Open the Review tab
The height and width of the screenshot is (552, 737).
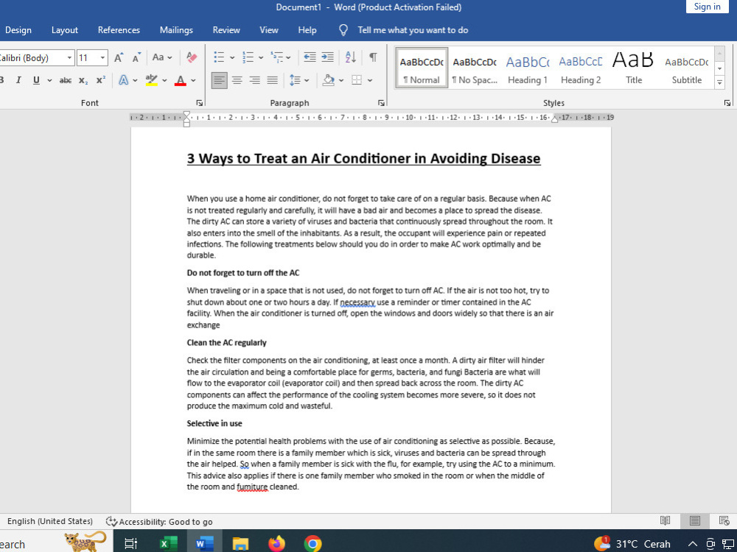[226, 30]
